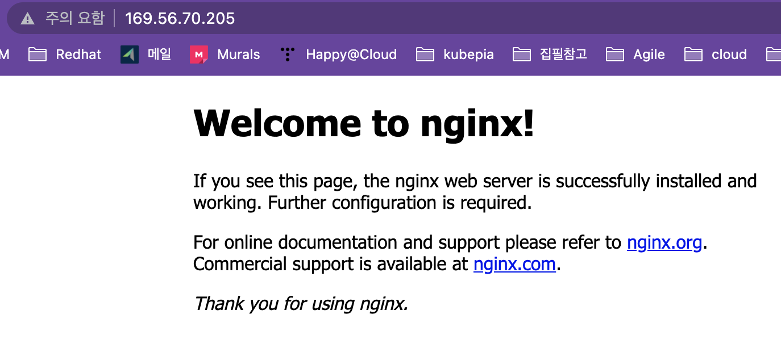This screenshot has height=352, width=781.
Task: Open the kubepia bookmark folder
Action: tap(455, 55)
